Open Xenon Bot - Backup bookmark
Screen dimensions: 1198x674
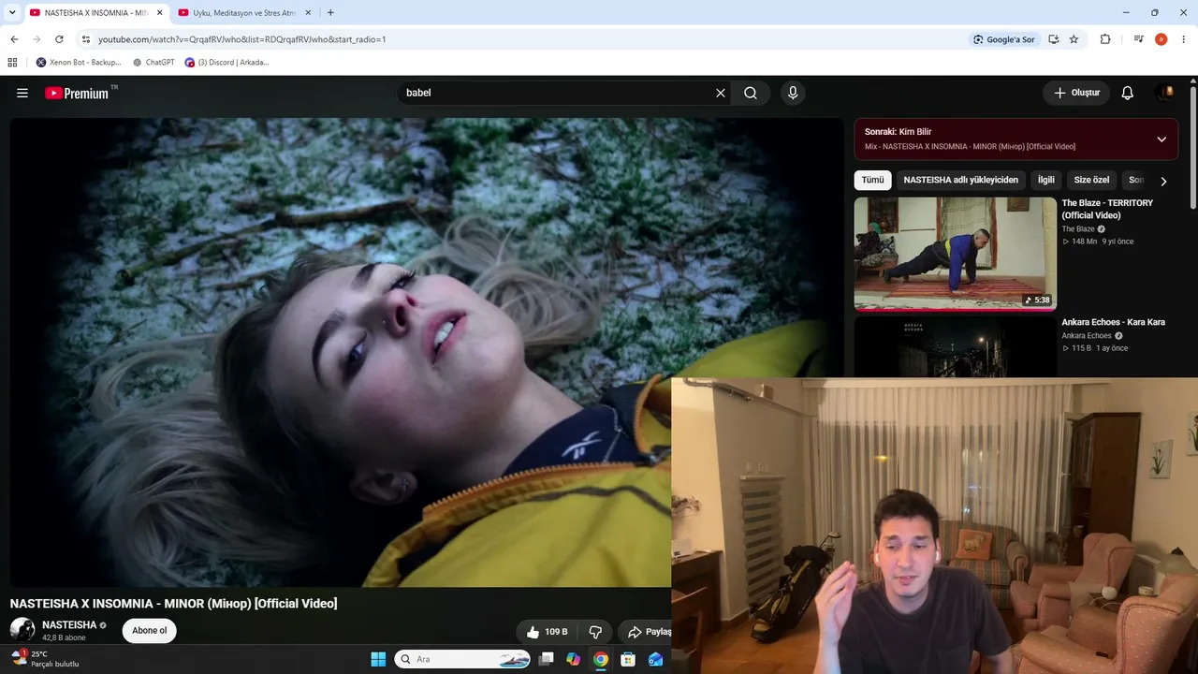79,63
